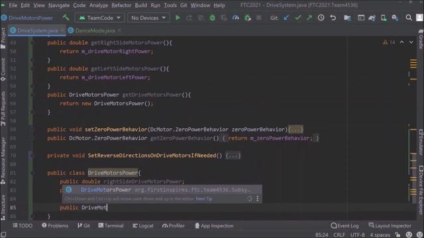Close the DanceMode.java tab

click(119, 30)
